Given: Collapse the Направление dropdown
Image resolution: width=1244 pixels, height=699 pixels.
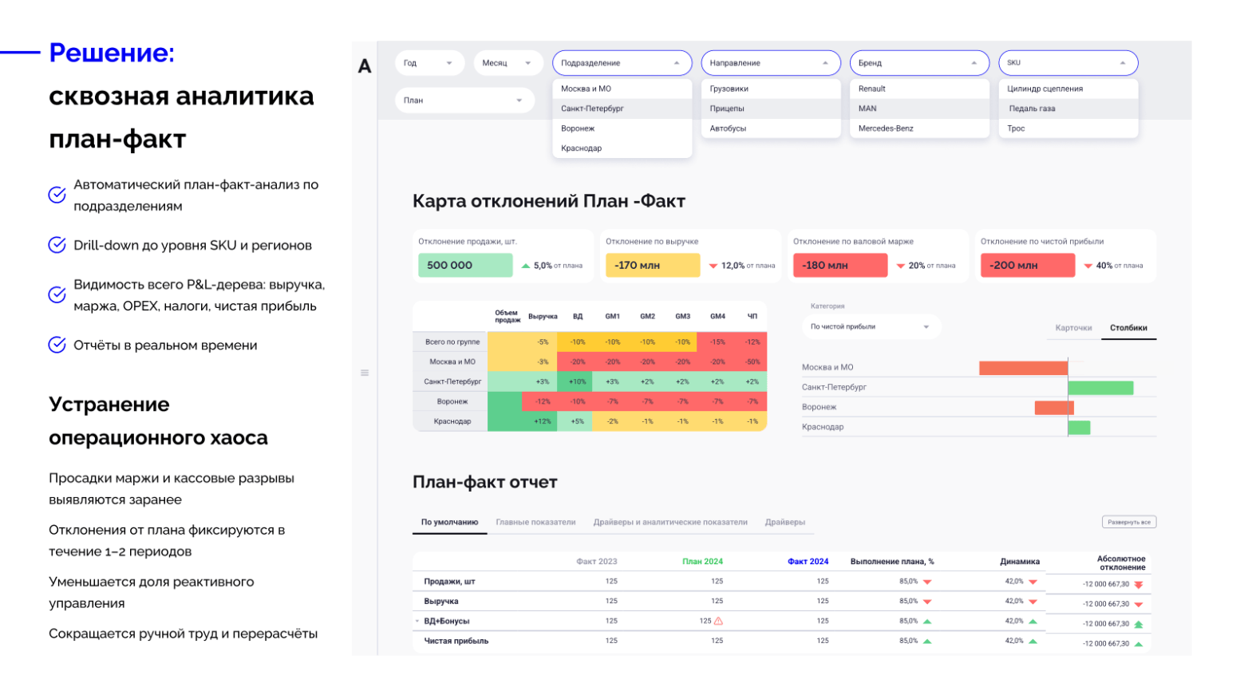Looking at the screenshot, I should [x=771, y=63].
